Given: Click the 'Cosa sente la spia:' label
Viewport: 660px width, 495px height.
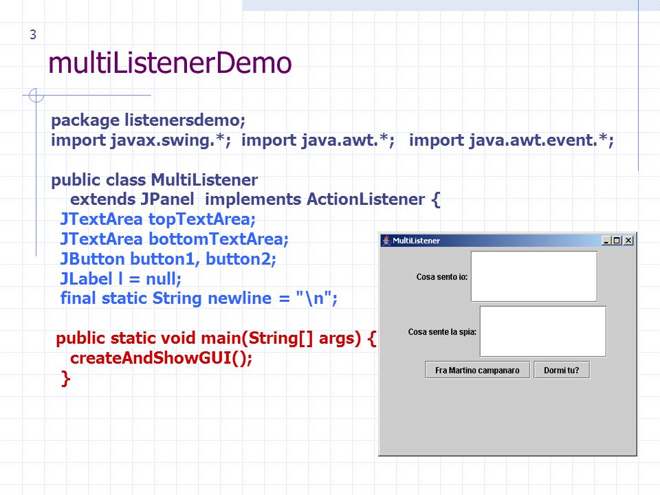Looking at the screenshot, I should (x=442, y=332).
